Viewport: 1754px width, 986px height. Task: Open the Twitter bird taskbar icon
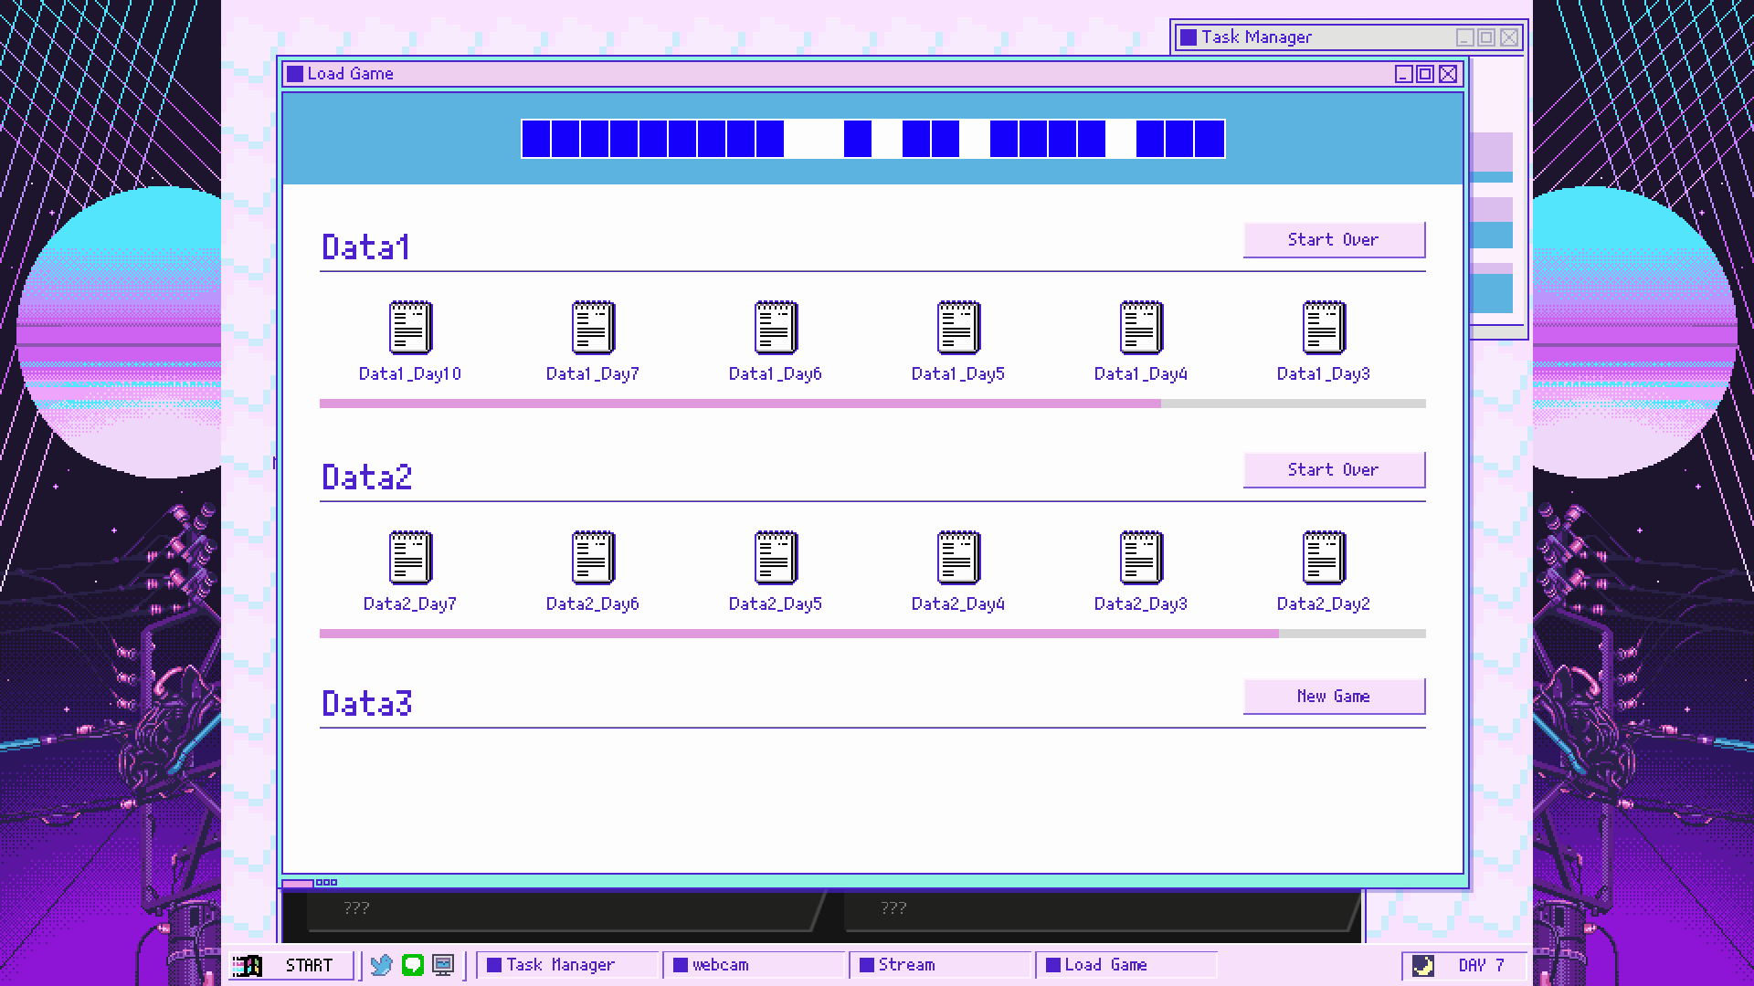point(382,965)
